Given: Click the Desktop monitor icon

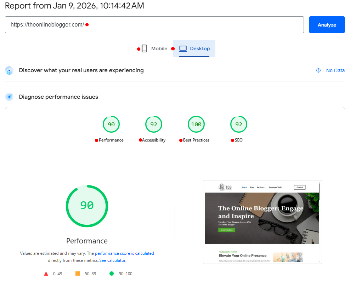Looking at the screenshot, I should [x=183, y=48].
